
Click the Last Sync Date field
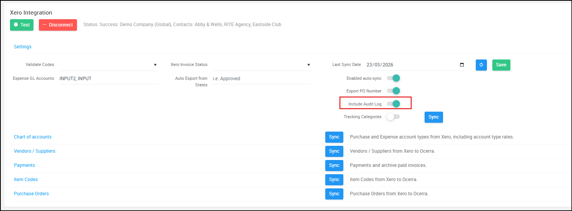(415, 65)
